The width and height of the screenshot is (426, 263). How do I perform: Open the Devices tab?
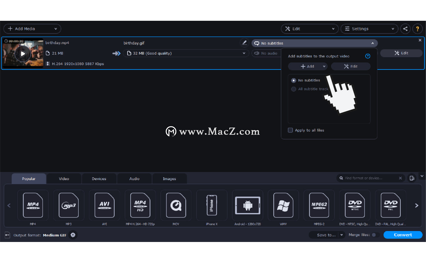coord(99,179)
